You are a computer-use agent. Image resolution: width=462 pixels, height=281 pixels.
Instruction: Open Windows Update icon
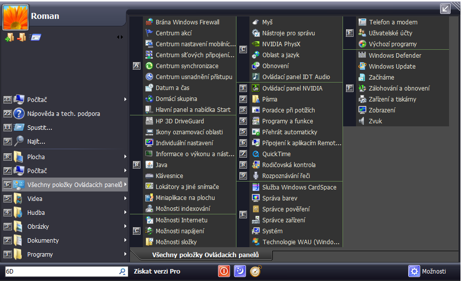(x=362, y=66)
